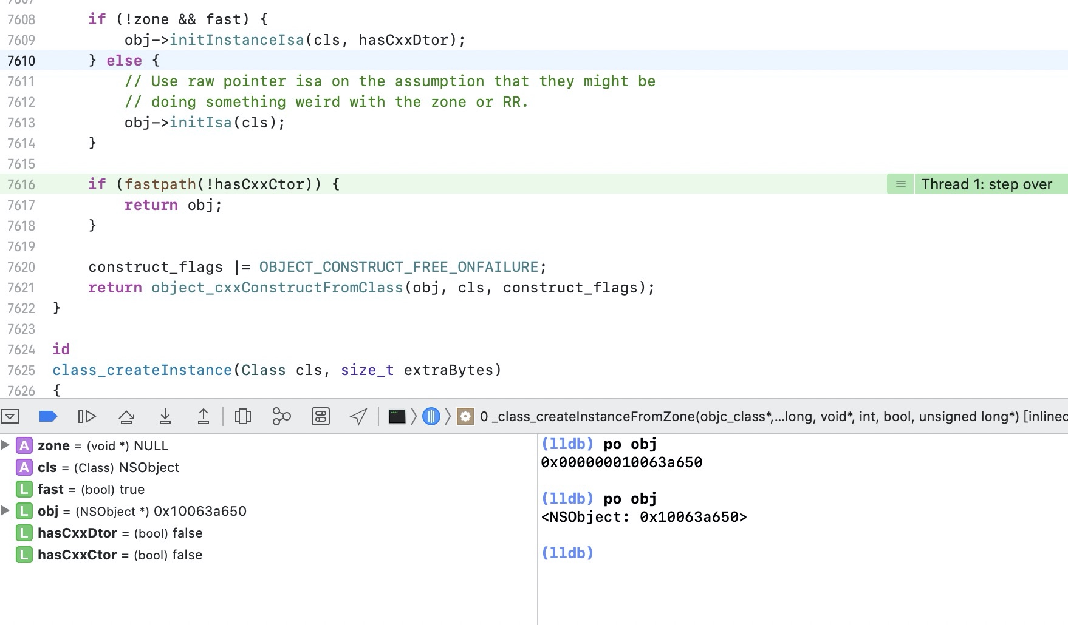Screen dimensions: 1068x625
Task: Click the Step Into debugger button
Action: tap(165, 416)
